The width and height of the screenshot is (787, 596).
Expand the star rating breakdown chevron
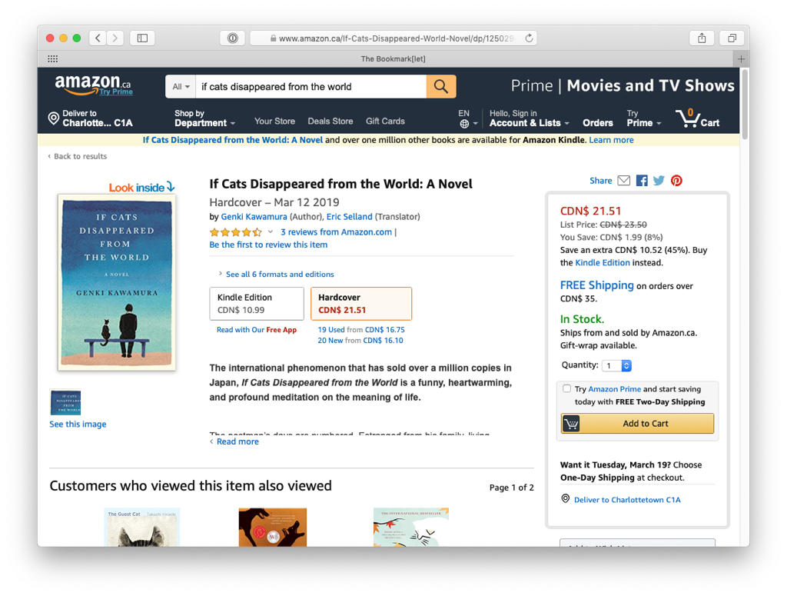[270, 231]
